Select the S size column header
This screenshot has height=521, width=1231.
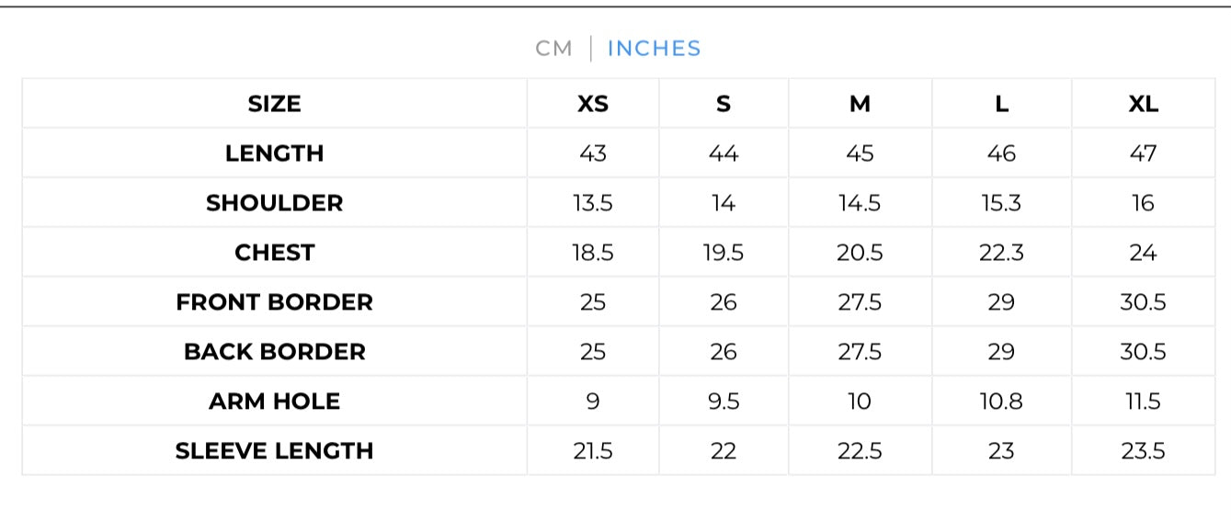(x=724, y=104)
